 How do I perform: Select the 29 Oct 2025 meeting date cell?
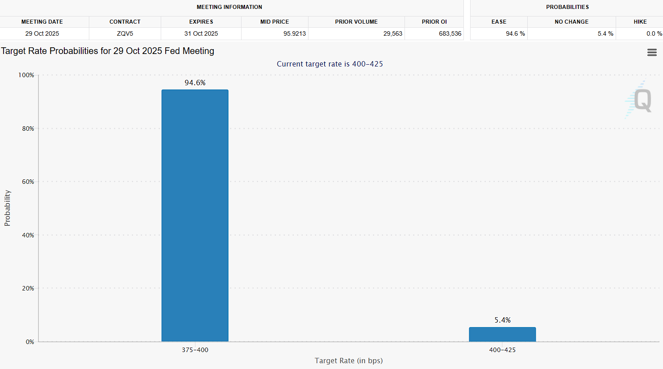(x=42, y=33)
